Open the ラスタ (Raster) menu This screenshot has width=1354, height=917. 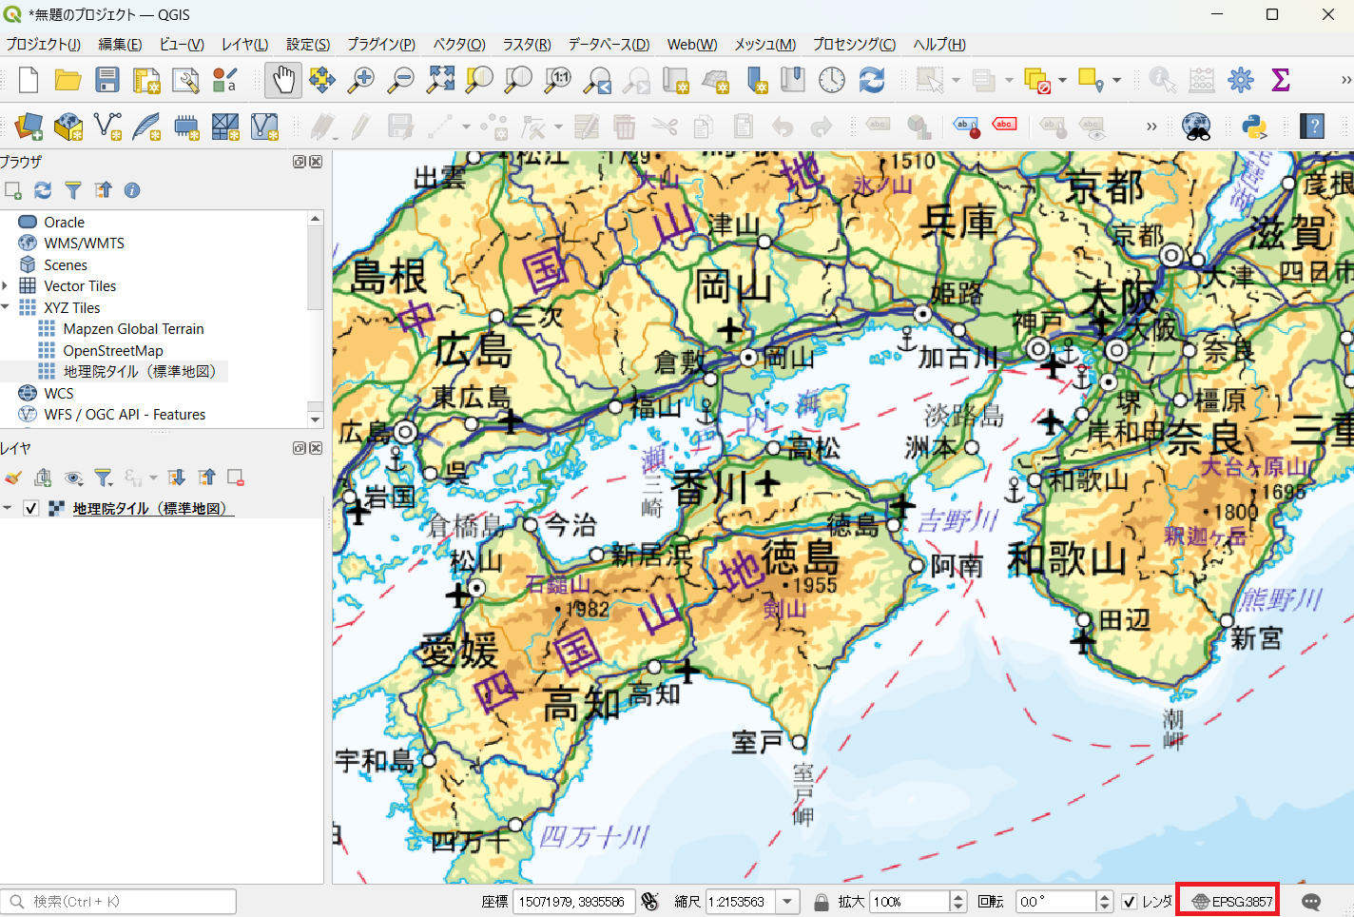coord(527,45)
